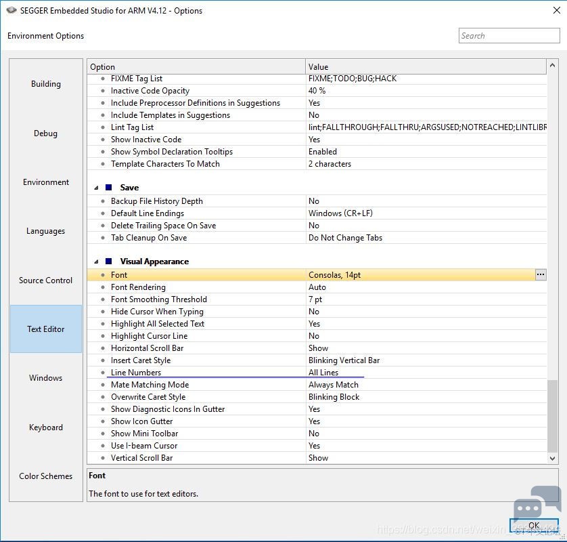Select Hide Cursor When Typing row

[317, 312]
